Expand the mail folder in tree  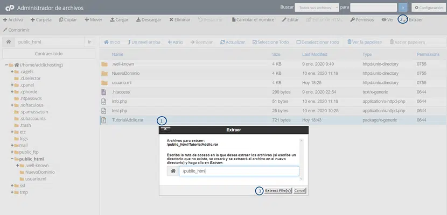pyautogui.click(x=12, y=145)
